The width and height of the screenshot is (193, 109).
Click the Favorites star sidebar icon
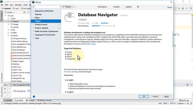click(2, 96)
